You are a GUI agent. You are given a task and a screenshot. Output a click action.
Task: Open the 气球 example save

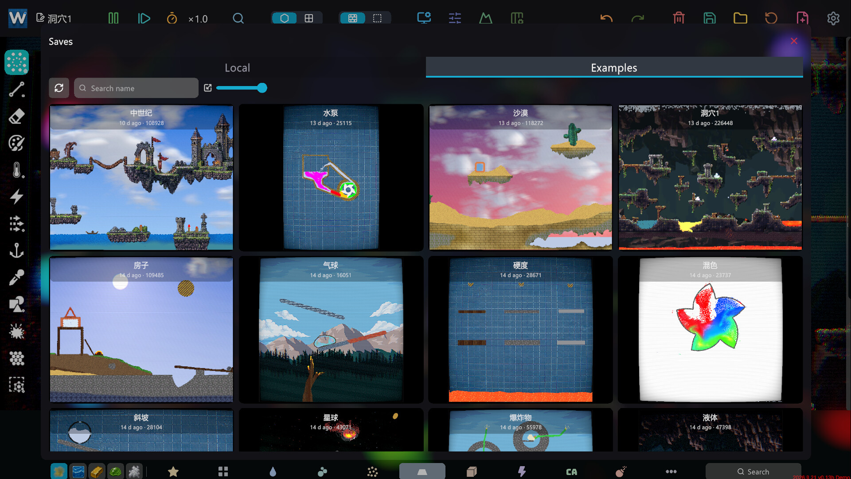pyautogui.click(x=331, y=330)
